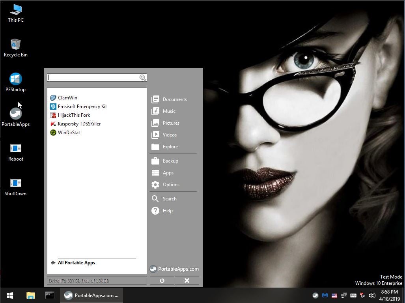The height and width of the screenshot is (303, 405).
Task: Show PortableApps.com menu from the taskbar
Action: 91,295
